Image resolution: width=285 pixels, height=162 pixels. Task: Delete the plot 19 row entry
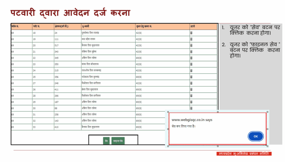[191, 39]
